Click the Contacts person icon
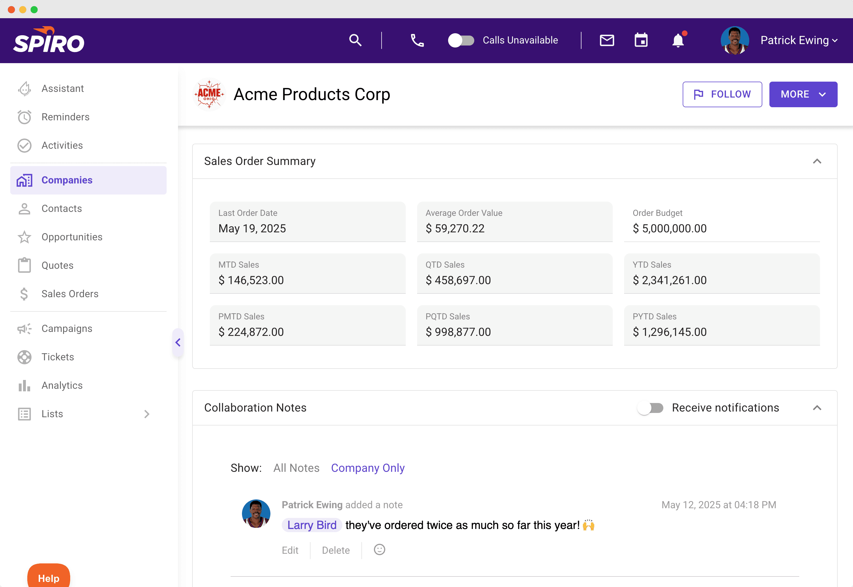The height and width of the screenshot is (587, 853). 24,208
